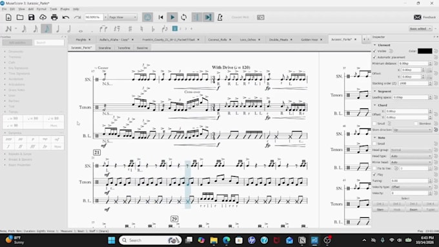The width and height of the screenshot is (439, 247).
Task: Print the score with the printer icon
Action: pos(54,17)
